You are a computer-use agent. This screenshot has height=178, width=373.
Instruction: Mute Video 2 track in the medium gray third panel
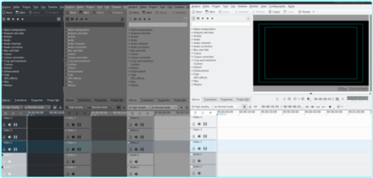pos(136,137)
